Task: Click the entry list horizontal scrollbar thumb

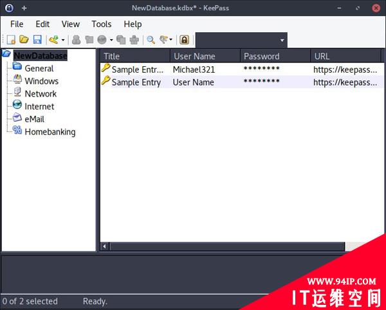Action: 227,246
